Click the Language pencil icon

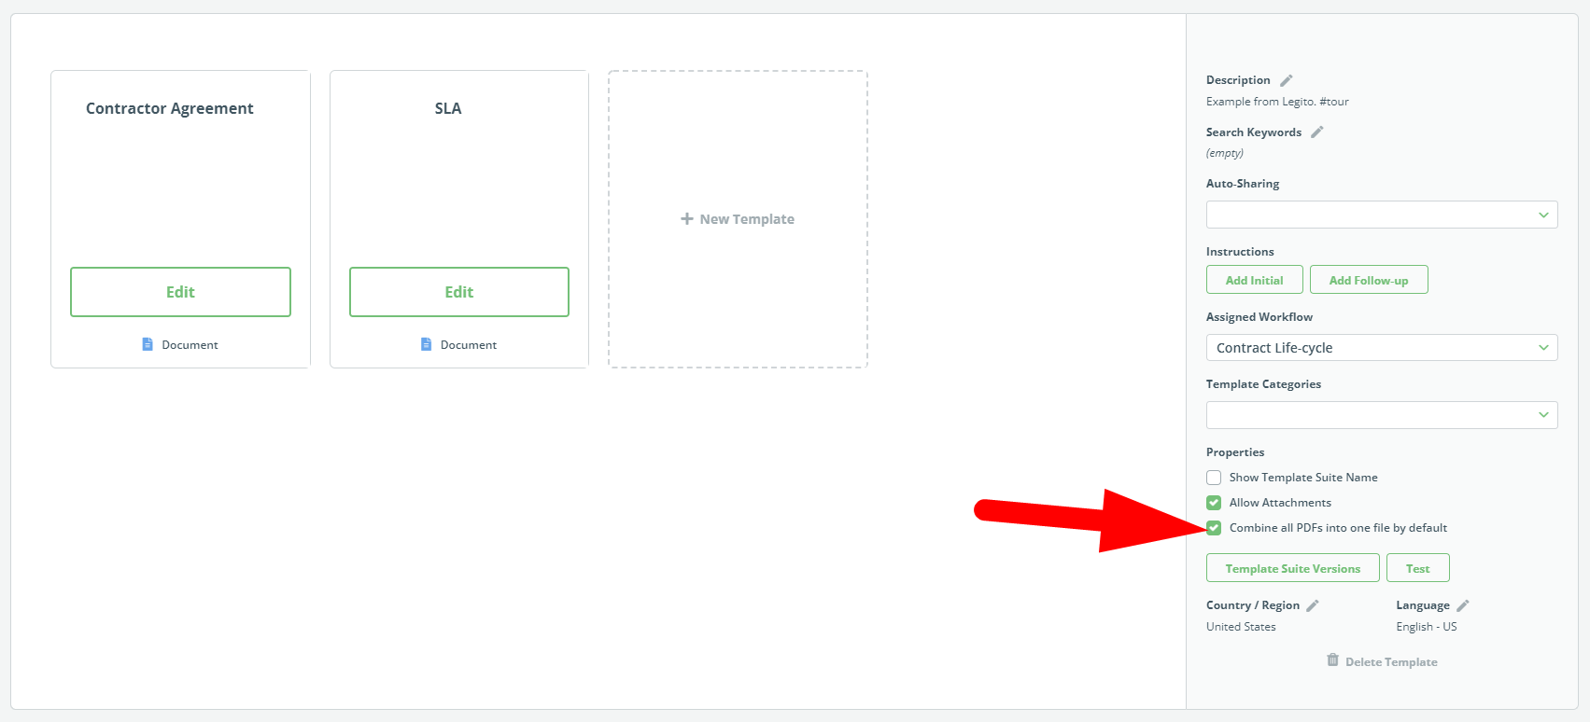1462,605
